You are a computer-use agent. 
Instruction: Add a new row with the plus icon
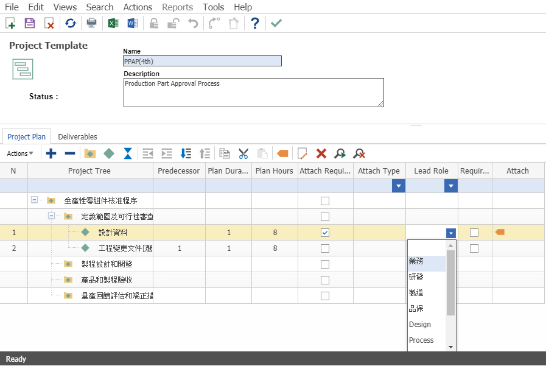pos(51,153)
